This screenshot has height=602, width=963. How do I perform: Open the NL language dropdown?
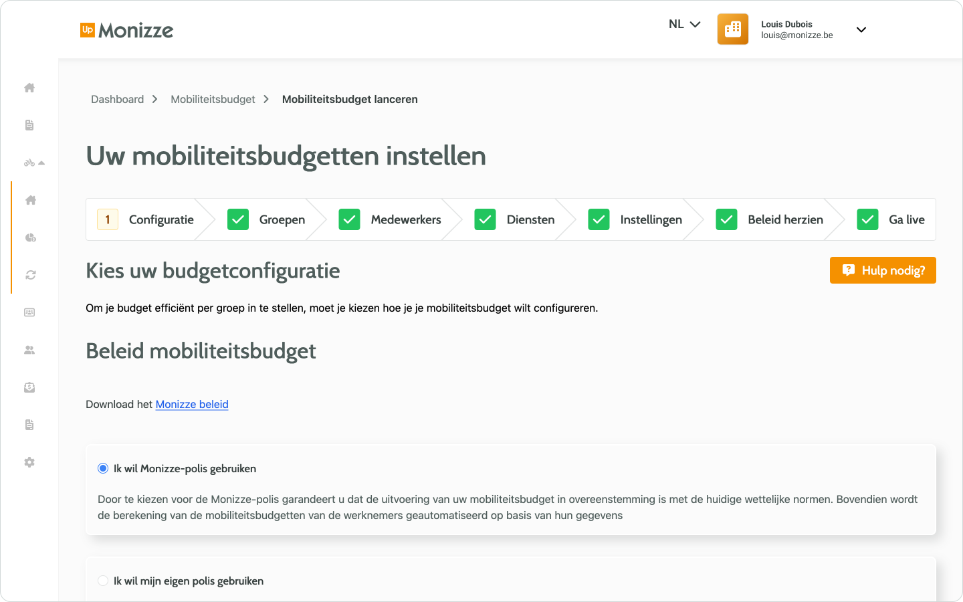(x=684, y=24)
